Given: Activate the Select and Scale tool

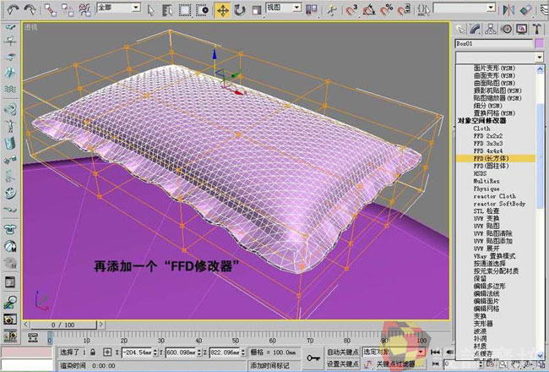Looking at the screenshot, I should point(257,10).
